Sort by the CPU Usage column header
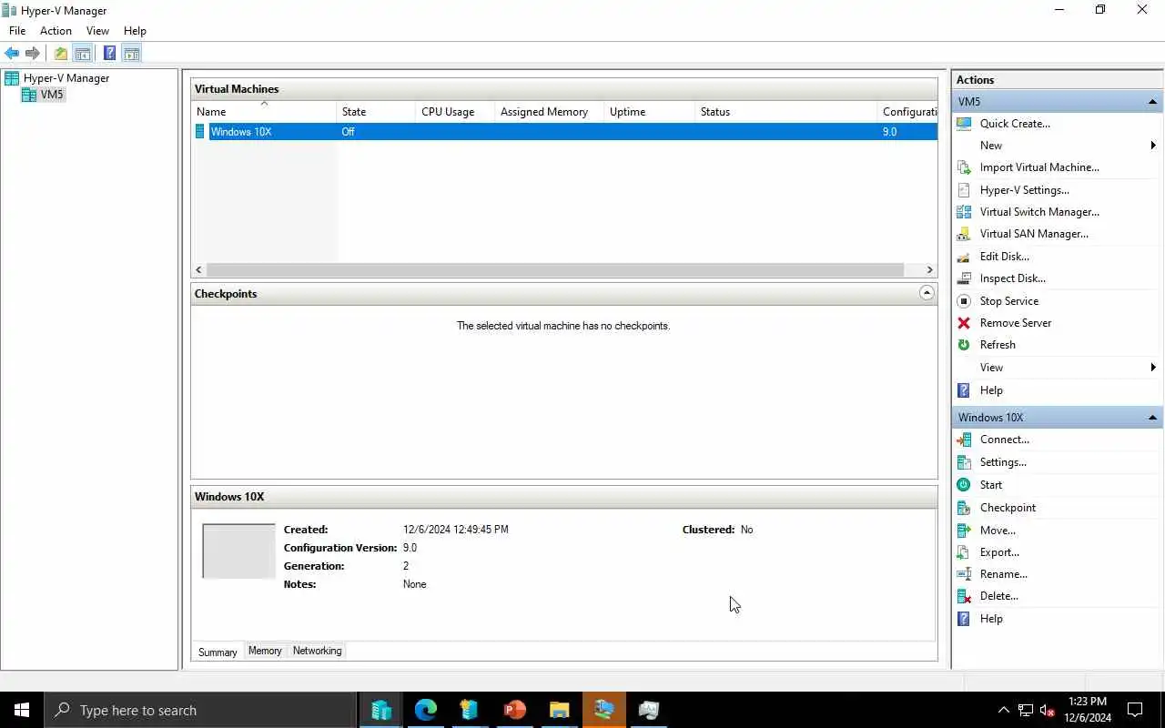1165x728 pixels. (455, 112)
